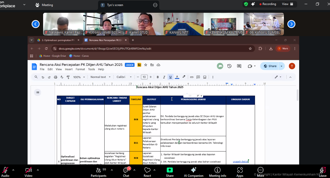
Task: Open the highlight color picker
Action: [184, 77]
